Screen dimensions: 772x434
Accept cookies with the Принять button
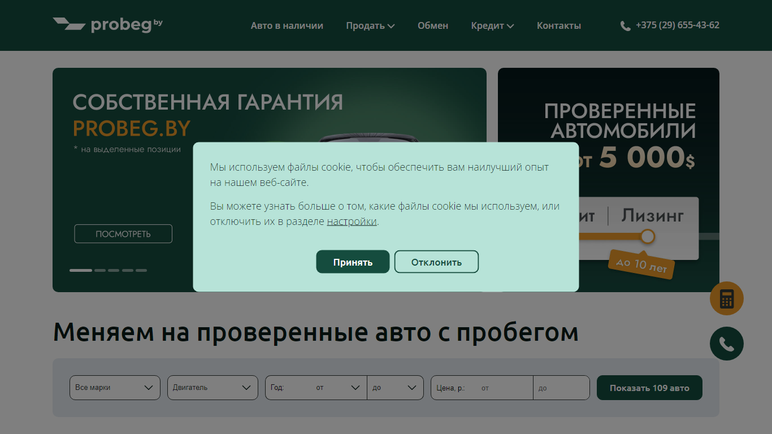pos(353,262)
